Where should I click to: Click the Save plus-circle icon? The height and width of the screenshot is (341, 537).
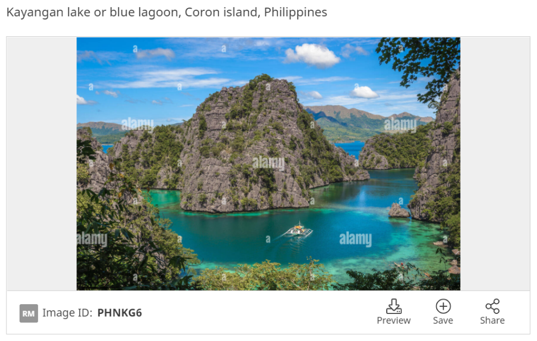(x=443, y=306)
